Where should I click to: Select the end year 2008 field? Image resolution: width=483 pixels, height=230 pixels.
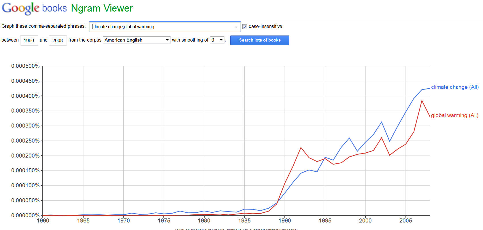(x=58, y=40)
